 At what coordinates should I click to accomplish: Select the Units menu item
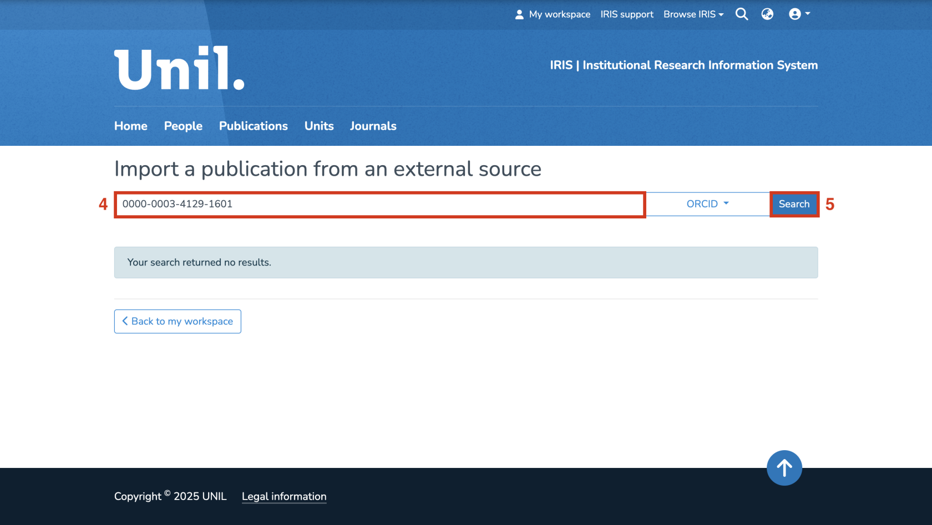point(319,126)
